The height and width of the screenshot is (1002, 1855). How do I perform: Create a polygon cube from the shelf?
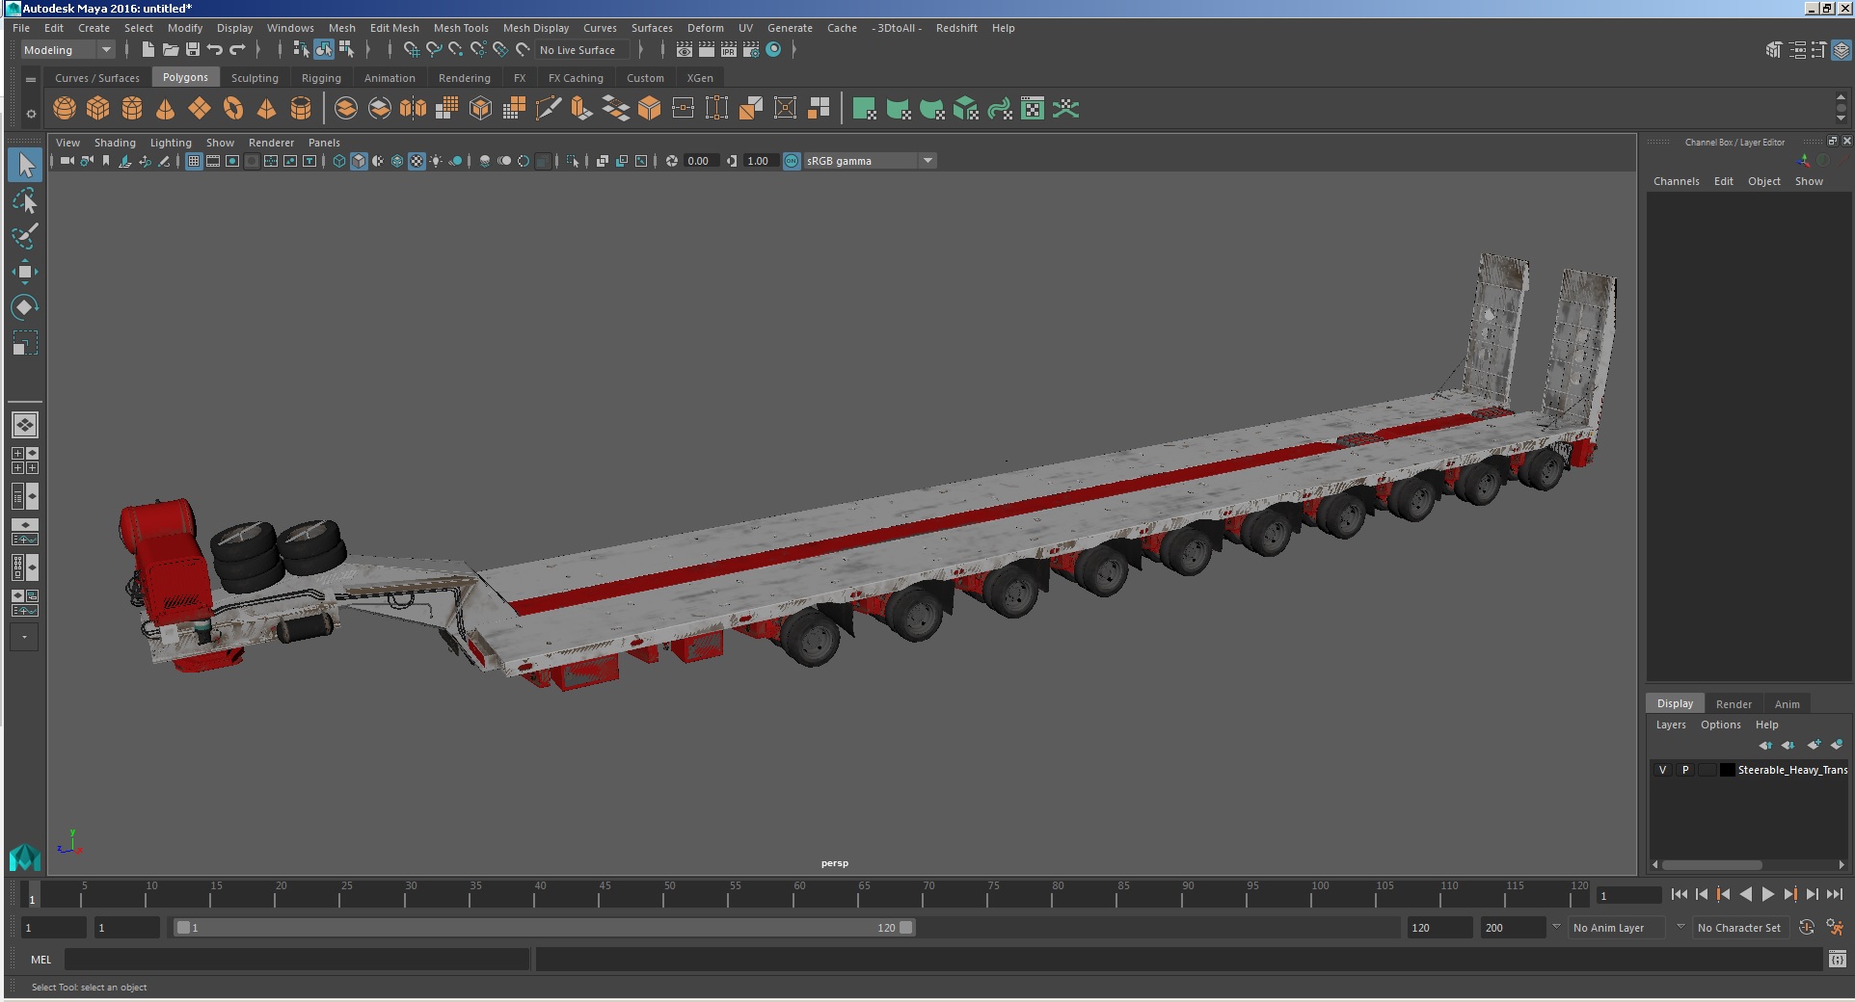tap(98, 109)
